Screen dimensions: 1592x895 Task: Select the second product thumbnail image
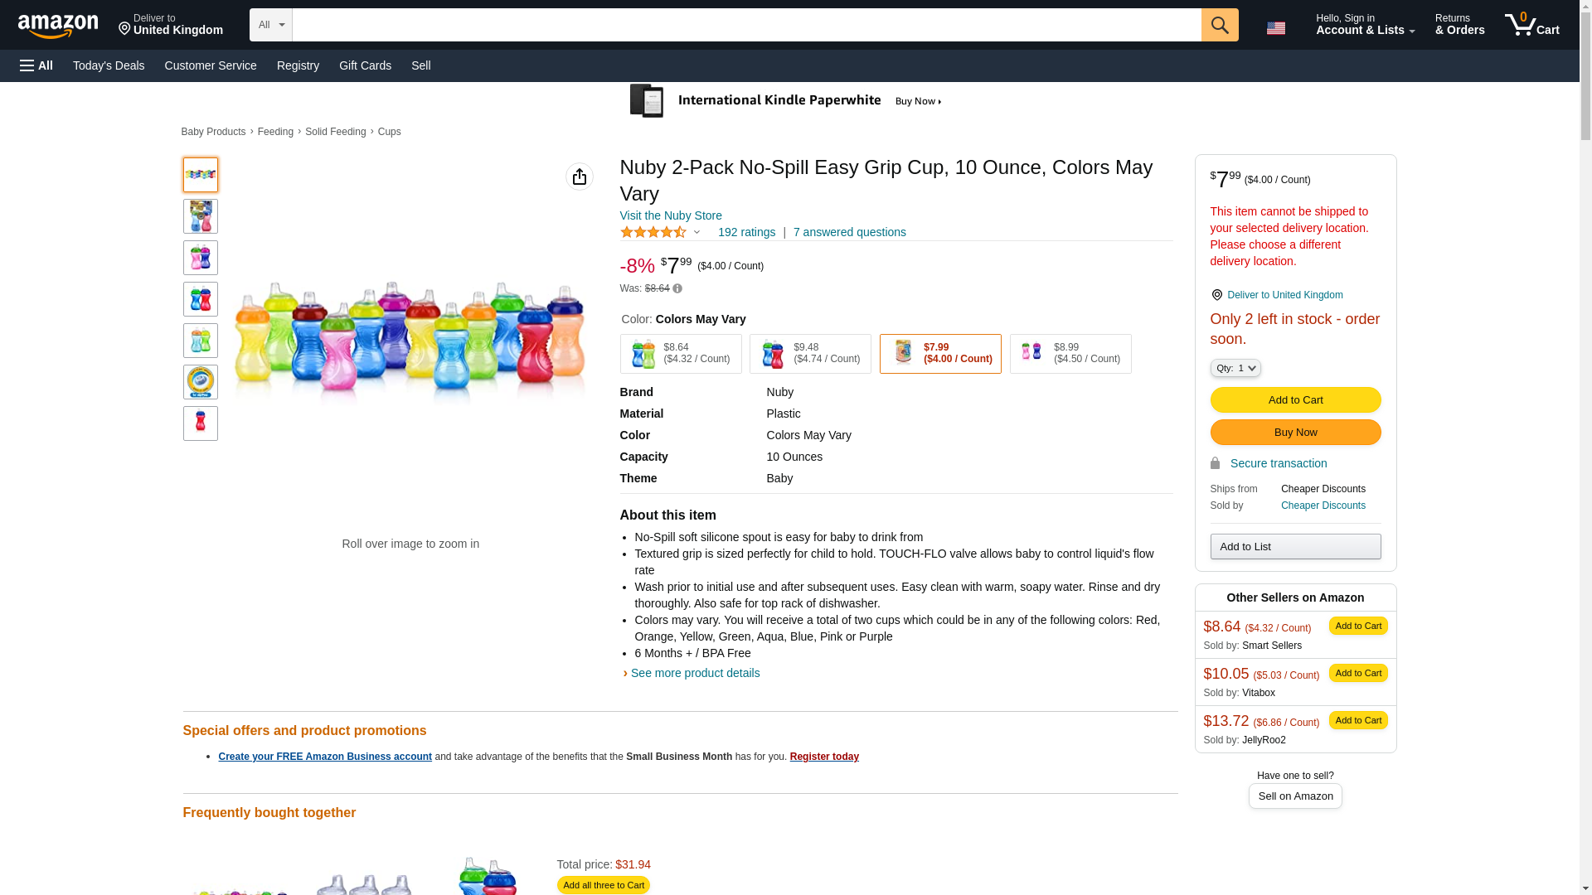(200, 216)
